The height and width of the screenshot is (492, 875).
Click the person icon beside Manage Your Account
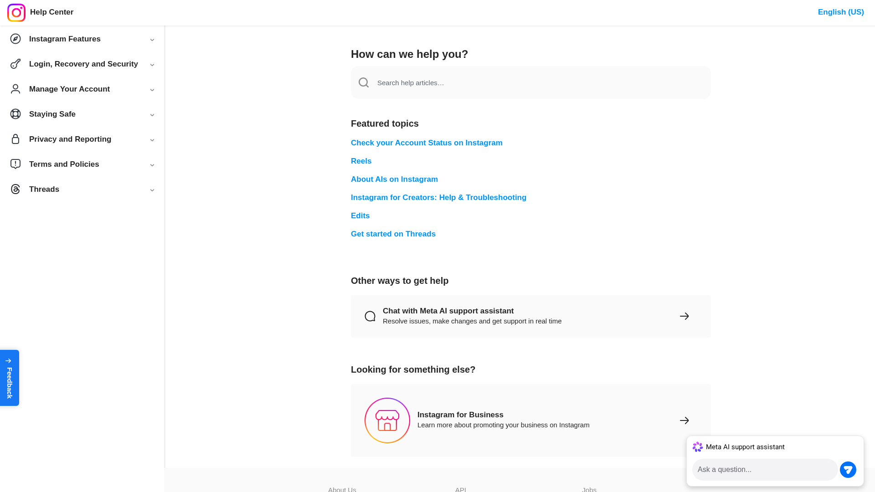tap(15, 89)
